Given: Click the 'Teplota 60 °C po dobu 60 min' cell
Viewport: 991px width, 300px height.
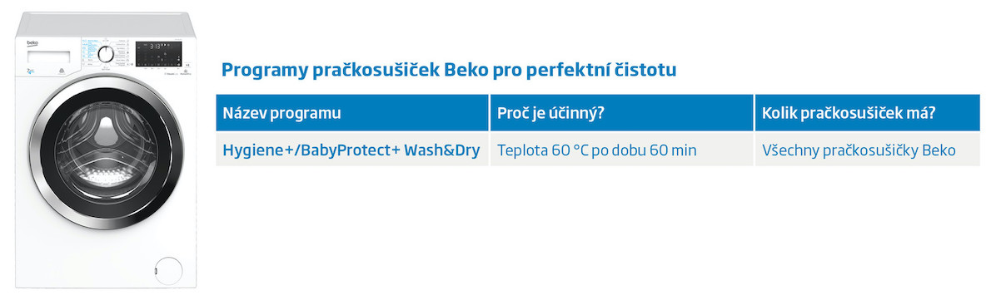Looking at the screenshot, I should 596,150.
